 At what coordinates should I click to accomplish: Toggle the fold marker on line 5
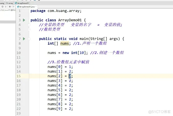29,29
